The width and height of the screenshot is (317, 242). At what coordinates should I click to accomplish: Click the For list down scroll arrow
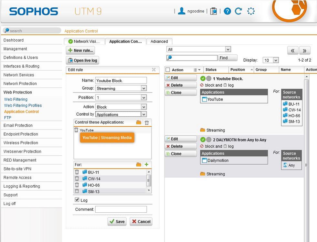(x=149, y=190)
